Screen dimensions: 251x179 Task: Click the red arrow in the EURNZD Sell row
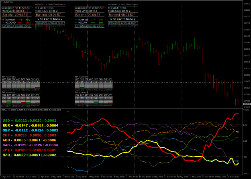93,20
